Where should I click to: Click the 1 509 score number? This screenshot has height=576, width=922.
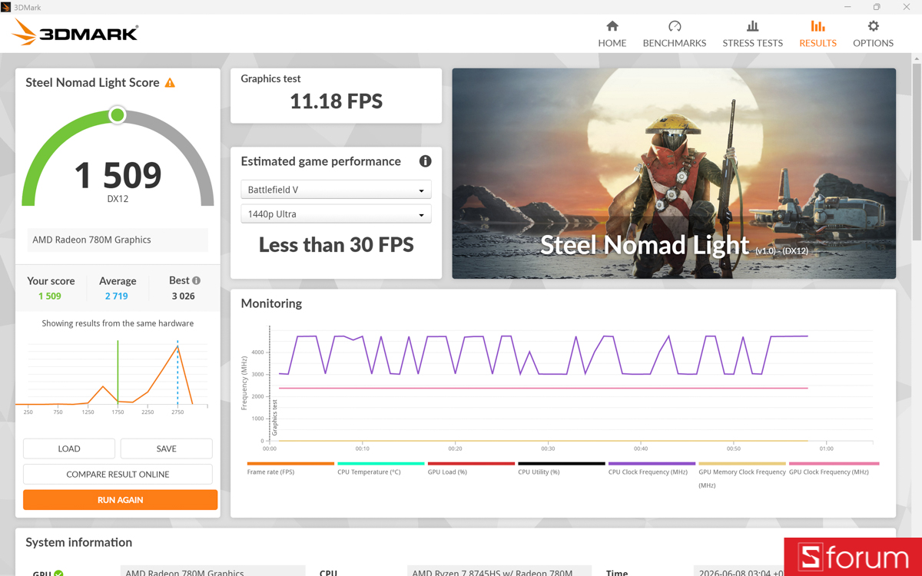click(118, 175)
